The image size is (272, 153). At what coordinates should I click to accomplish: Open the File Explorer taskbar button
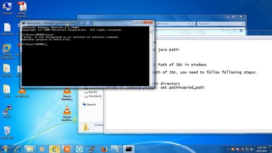[x=30, y=149]
